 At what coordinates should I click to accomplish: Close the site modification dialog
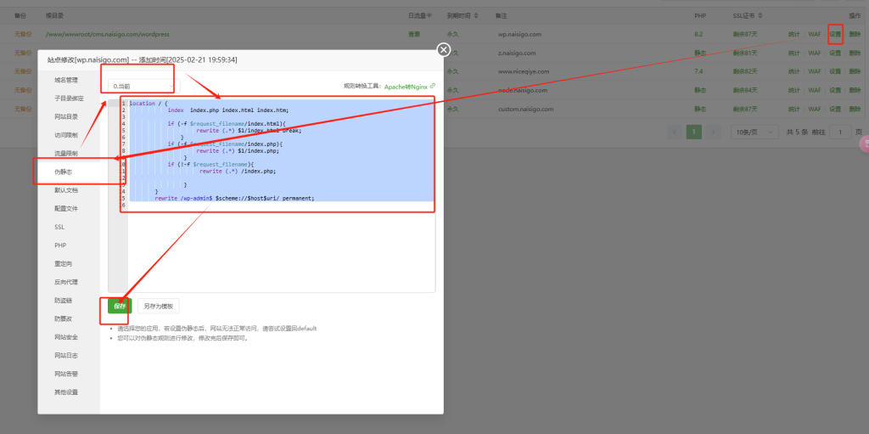(443, 50)
